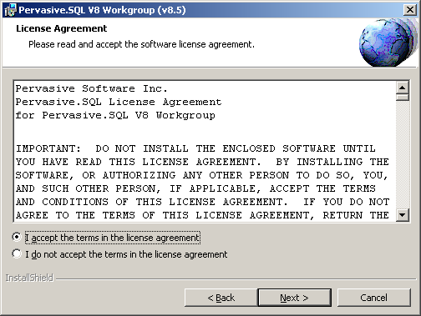Viewport: 421px width, 316px height.
Task: Click the license text scroll up arrow
Action: coord(402,88)
